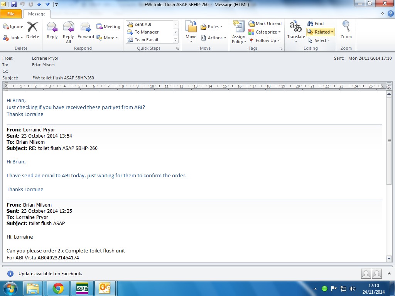Viewport: 395px width, 296px height.
Task: Reply with a Meeting
Action: [108, 27]
